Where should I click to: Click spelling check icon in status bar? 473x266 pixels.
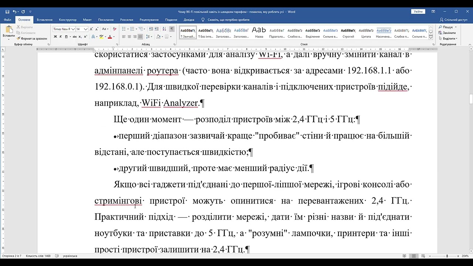(x=57, y=256)
